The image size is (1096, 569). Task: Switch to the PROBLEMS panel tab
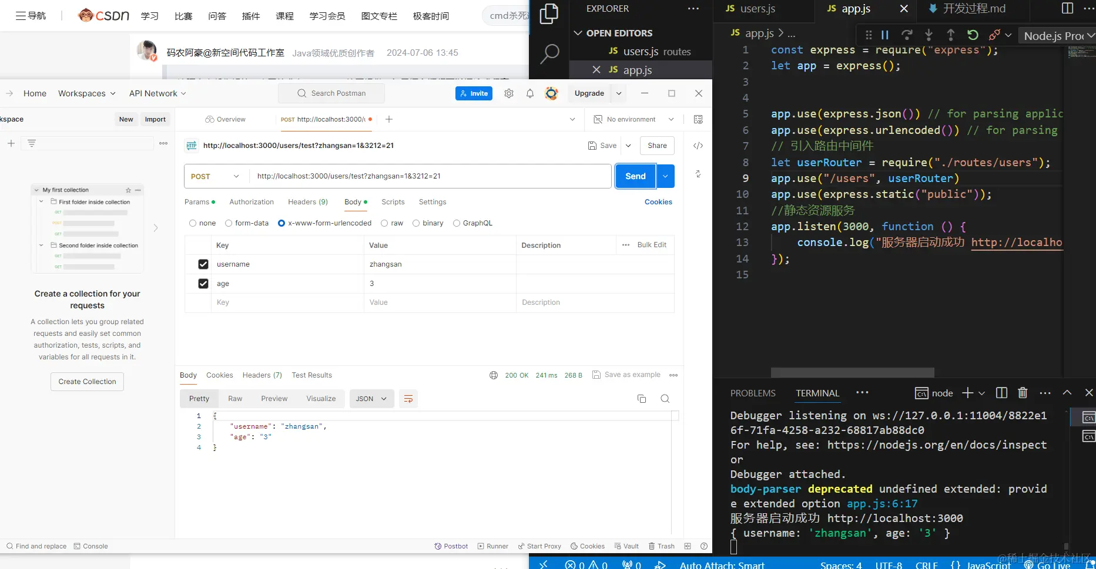pyautogui.click(x=753, y=393)
